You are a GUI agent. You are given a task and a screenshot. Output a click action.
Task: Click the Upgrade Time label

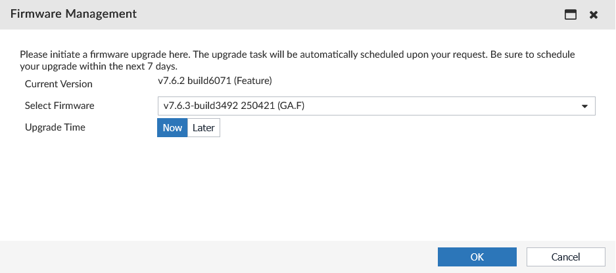[55, 127]
